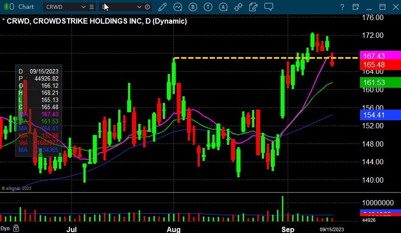The width and height of the screenshot is (401, 233).
Task: Click the low value 165.13 in data box
Action: (x=50, y=100)
